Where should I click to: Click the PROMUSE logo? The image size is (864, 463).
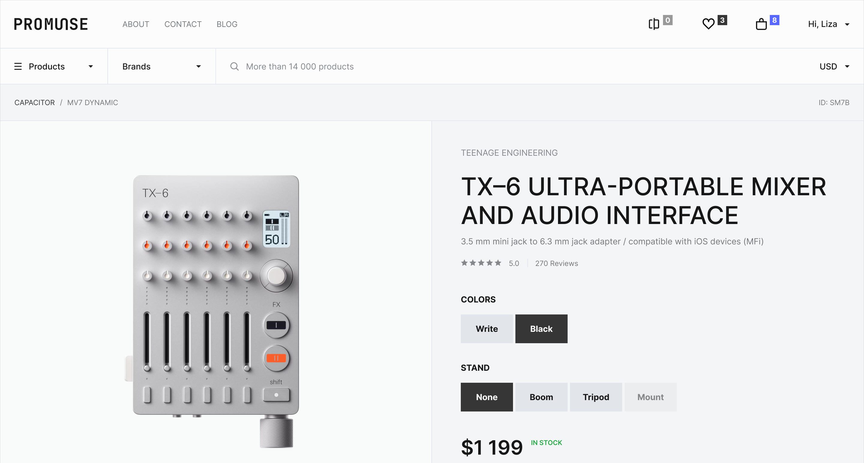51,24
